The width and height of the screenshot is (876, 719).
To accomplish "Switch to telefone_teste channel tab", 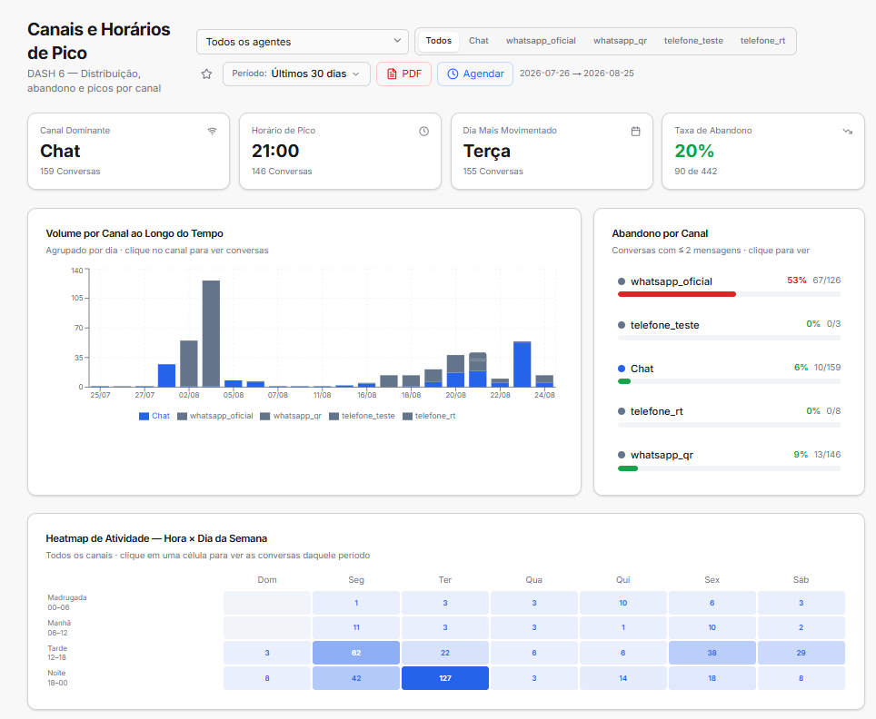I will click(x=693, y=41).
